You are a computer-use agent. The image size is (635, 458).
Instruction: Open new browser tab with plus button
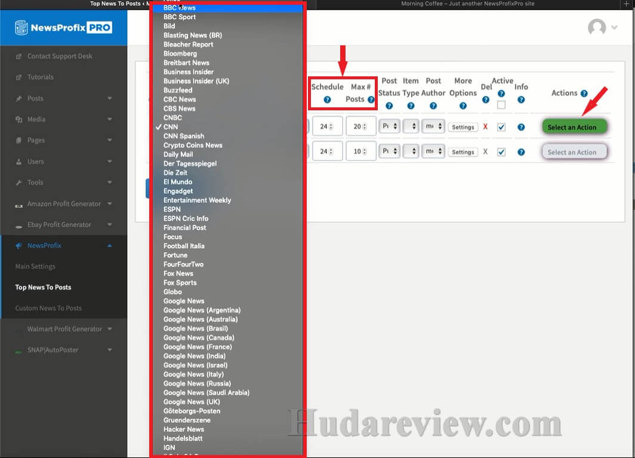pyautogui.click(x=627, y=4)
